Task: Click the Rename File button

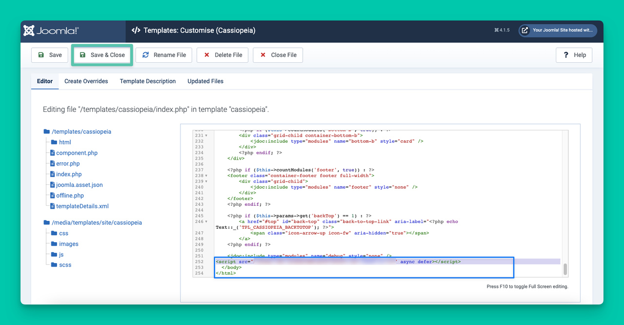Action: point(164,55)
